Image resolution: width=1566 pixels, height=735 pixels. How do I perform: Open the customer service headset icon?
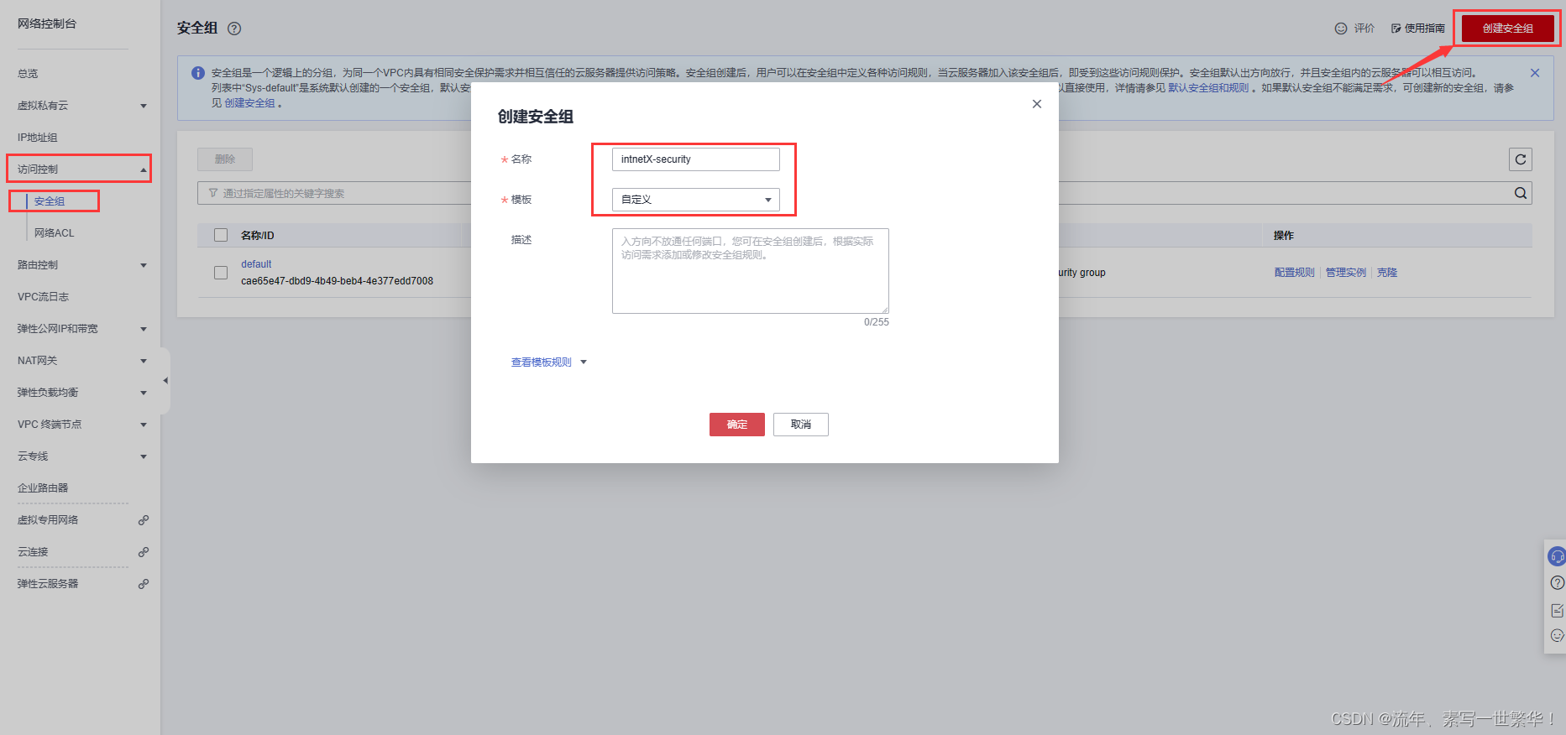(x=1557, y=556)
